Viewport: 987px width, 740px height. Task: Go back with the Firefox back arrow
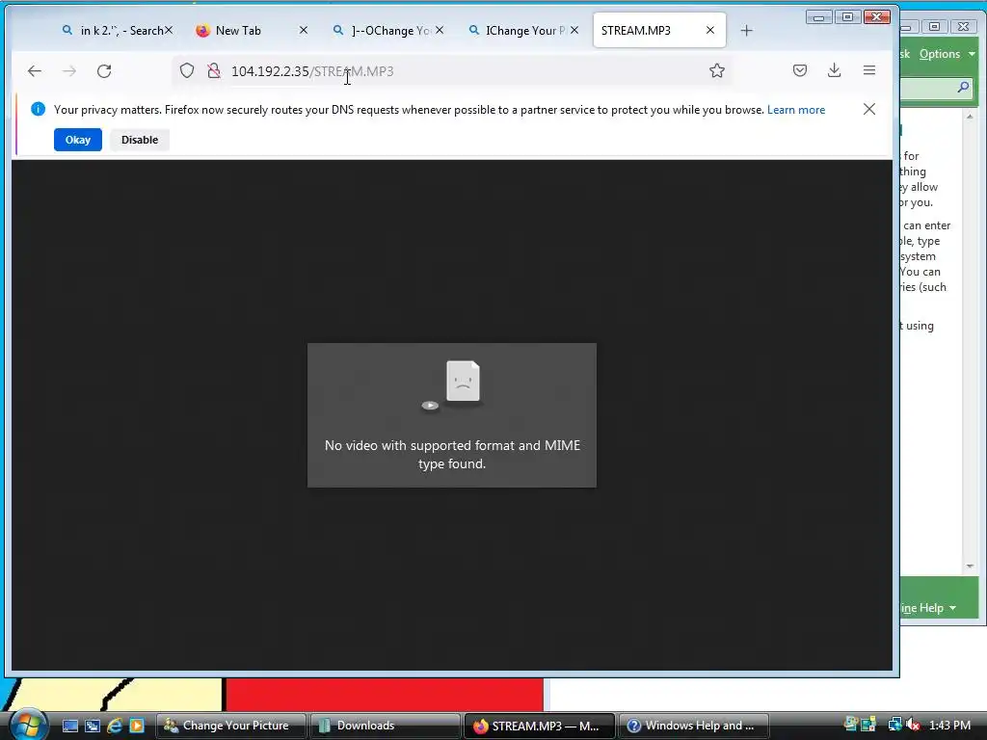point(35,71)
